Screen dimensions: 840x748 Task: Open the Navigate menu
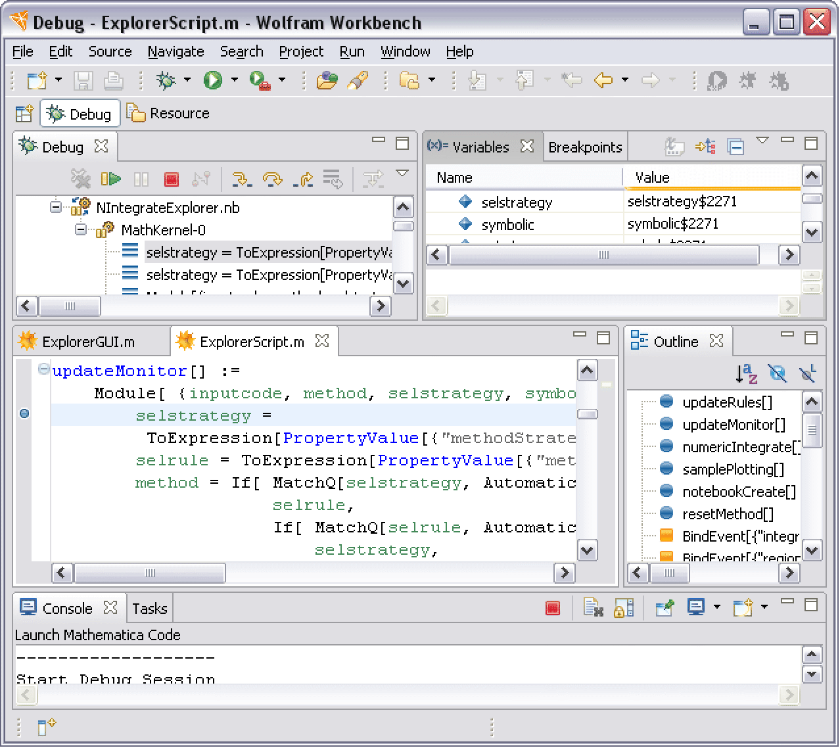175,51
